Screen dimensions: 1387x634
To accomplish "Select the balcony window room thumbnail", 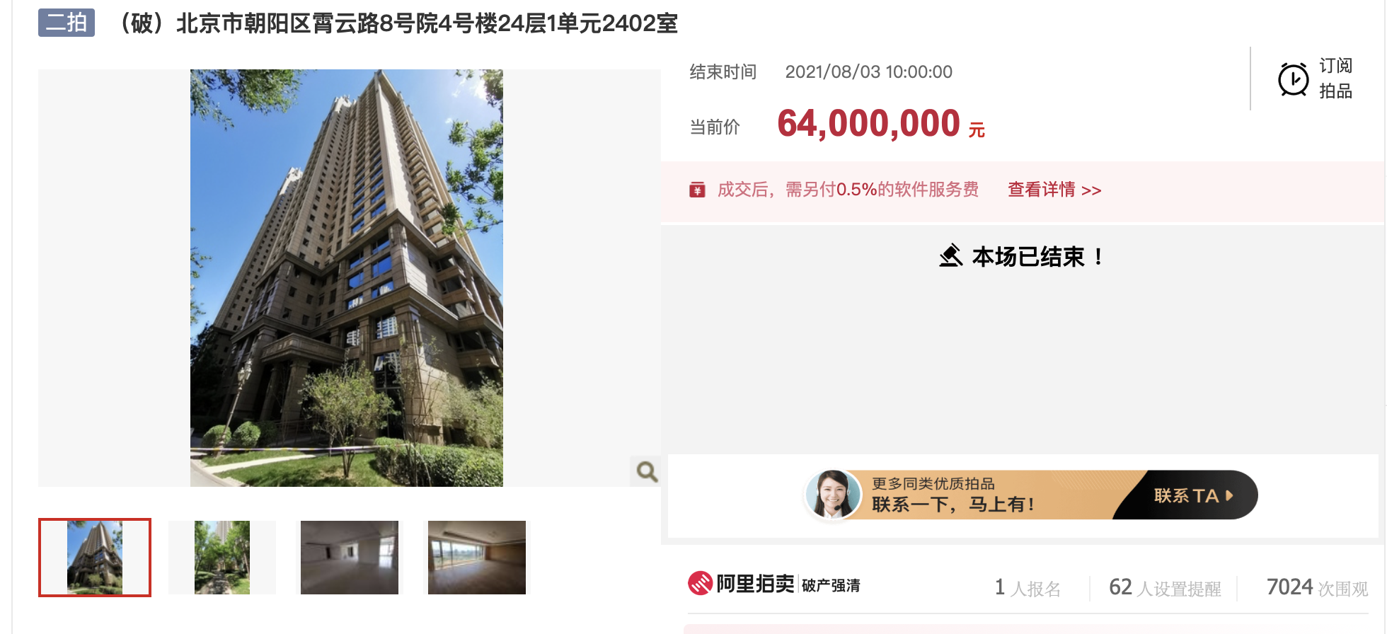I will click(x=477, y=558).
